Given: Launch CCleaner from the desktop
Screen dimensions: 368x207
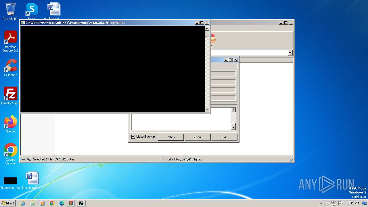Looking at the screenshot, I should click(10, 68).
